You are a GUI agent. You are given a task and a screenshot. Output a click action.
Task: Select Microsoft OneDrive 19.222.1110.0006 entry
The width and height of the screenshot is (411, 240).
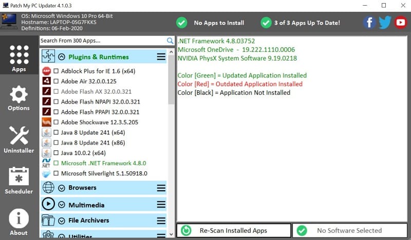tap(236, 49)
